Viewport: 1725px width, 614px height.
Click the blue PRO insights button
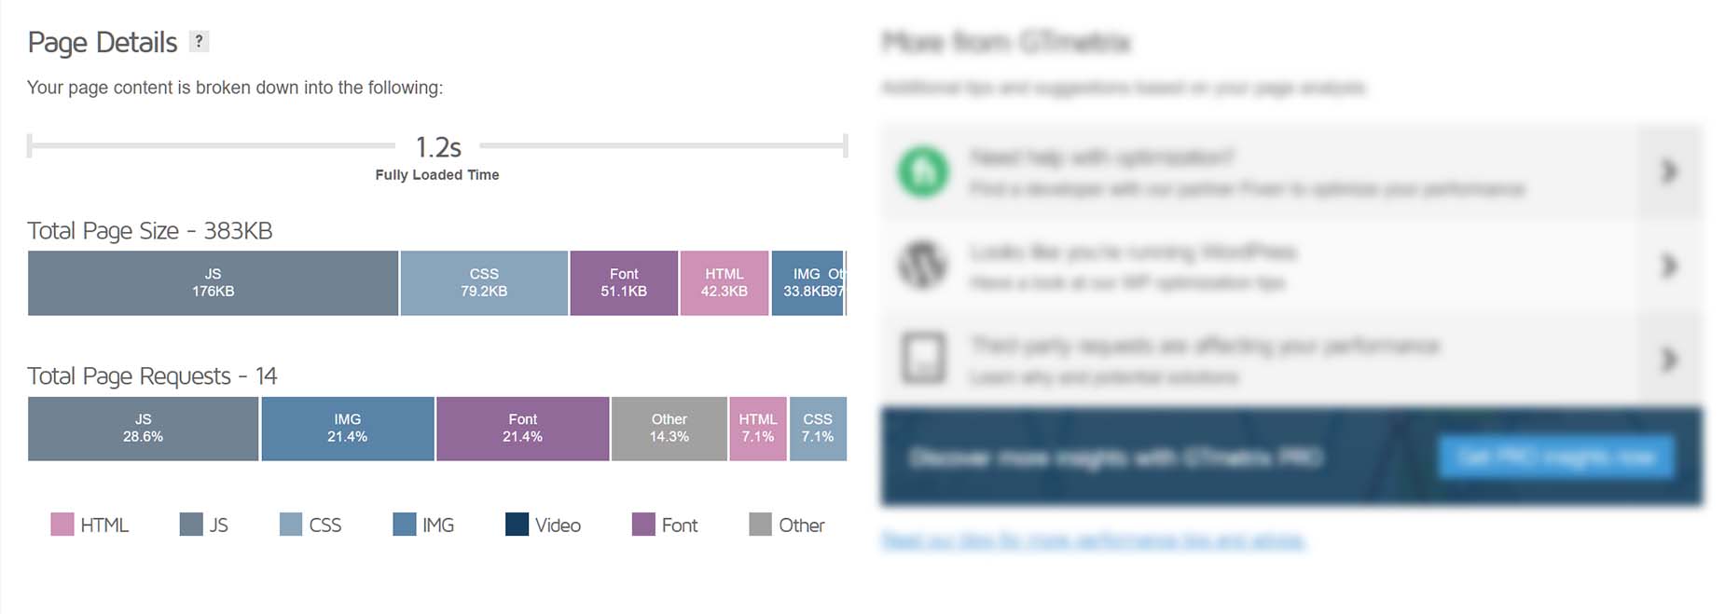pos(1555,457)
